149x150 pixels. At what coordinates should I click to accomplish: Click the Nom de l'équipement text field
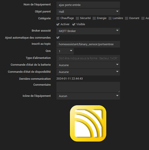[x=88, y=5]
